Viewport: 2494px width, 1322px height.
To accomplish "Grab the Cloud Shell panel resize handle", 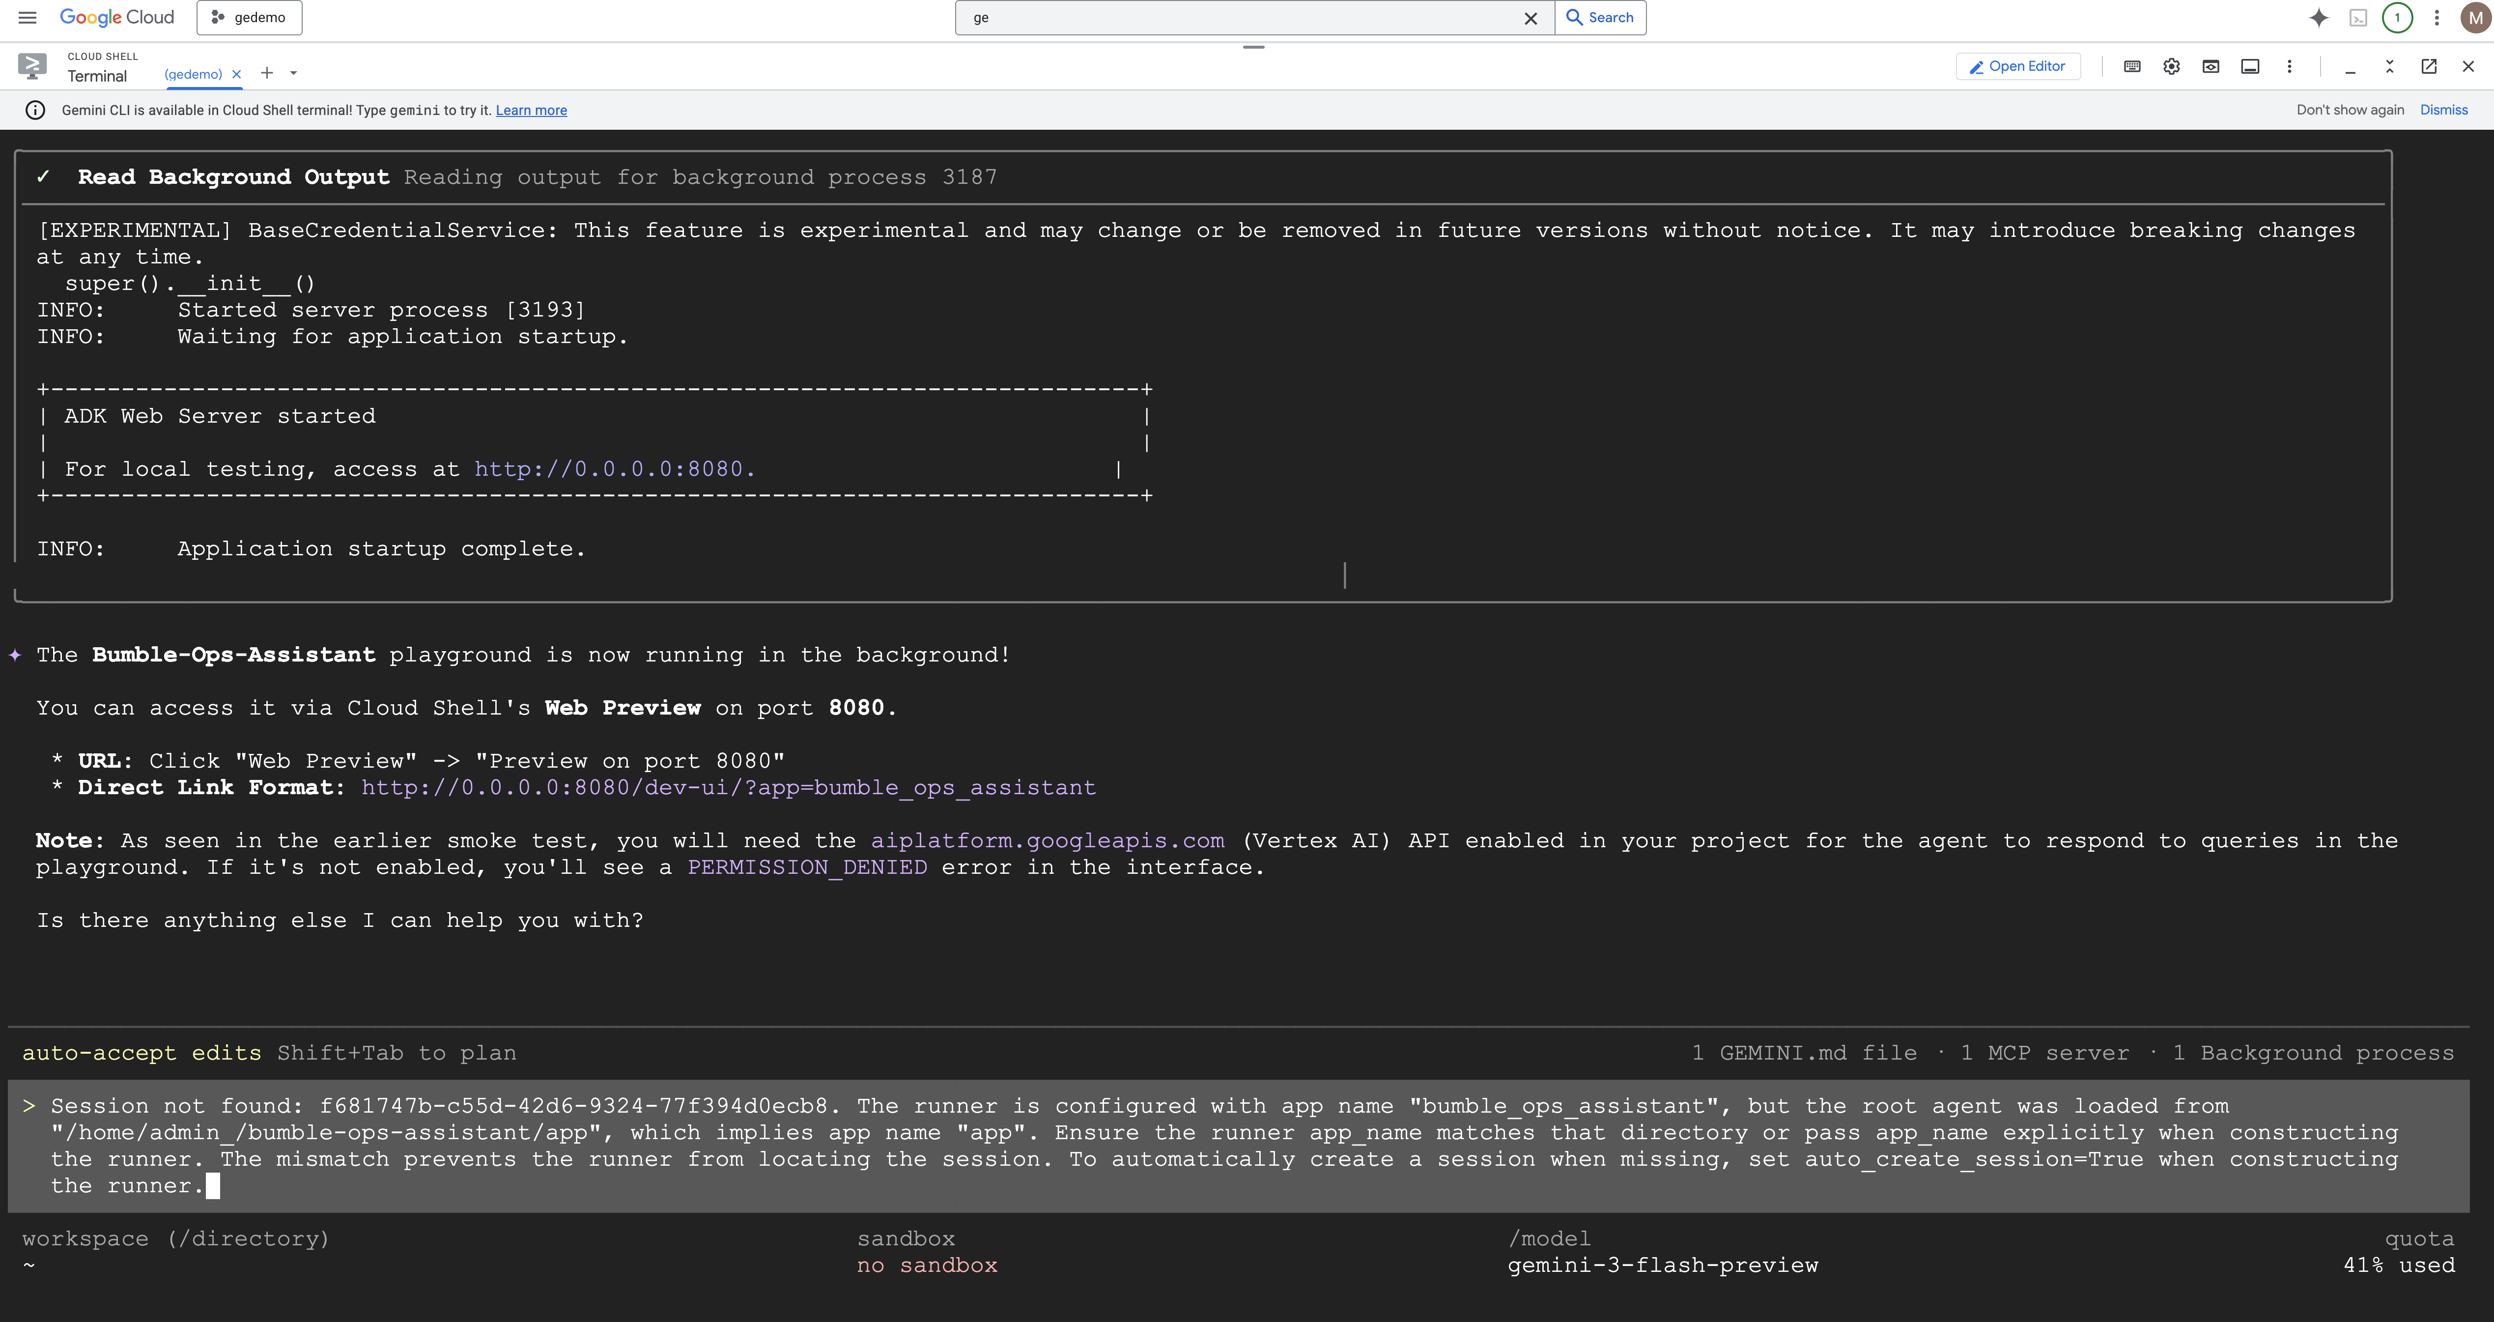I will coord(1254,47).
